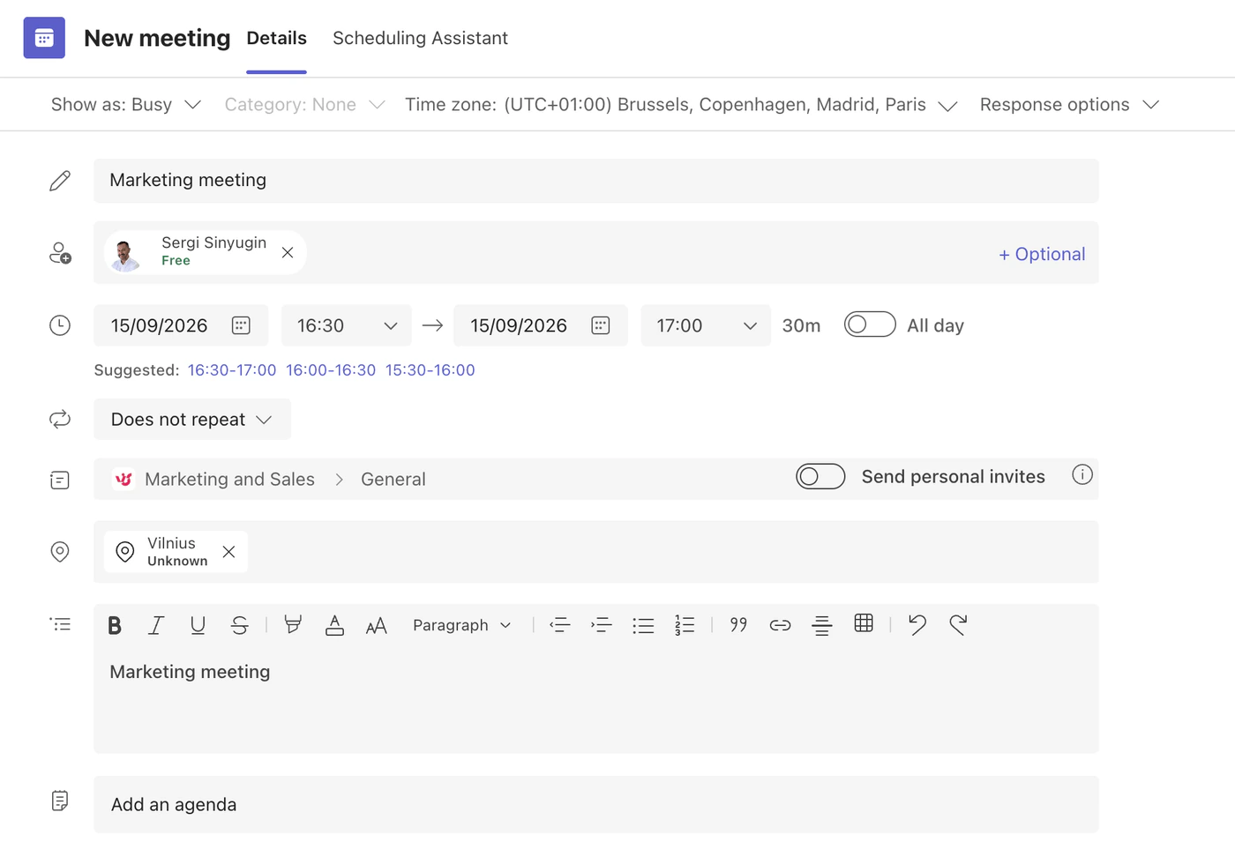Viewport: 1235px width, 842px height.
Task: Click the location pin icon in Vilnius chip
Action: [x=125, y=552]
